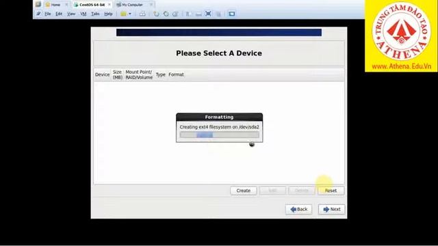
Task: Click the Edit button in installer
Action: pos(272,191)
